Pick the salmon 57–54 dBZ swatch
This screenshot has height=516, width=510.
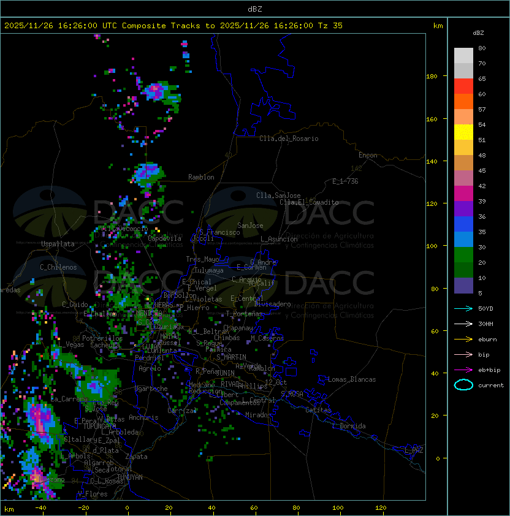[x=463, y=116]
